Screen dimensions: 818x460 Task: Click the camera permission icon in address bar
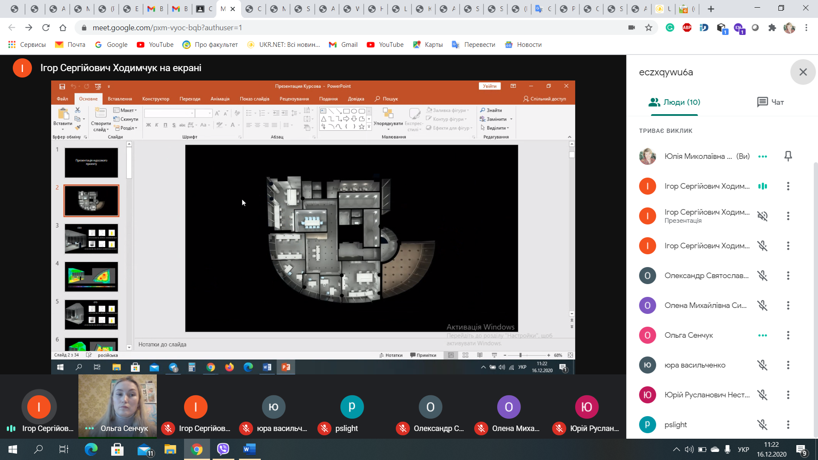[x=631, y=28]
